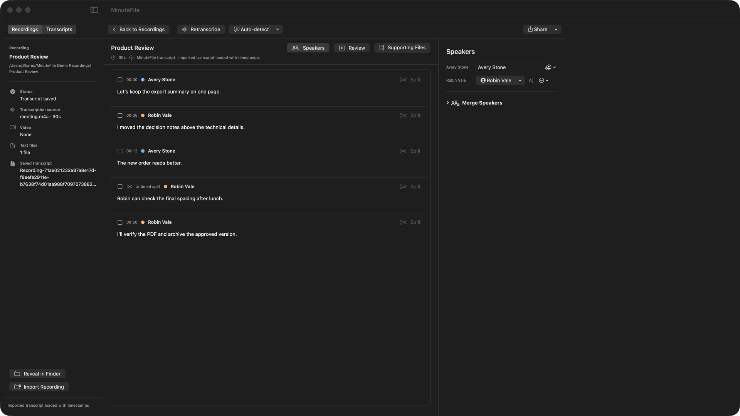The height and width of the screenshot is (416, 740).
Task: Switch to the Recordings tab
Action: (25, 29)
